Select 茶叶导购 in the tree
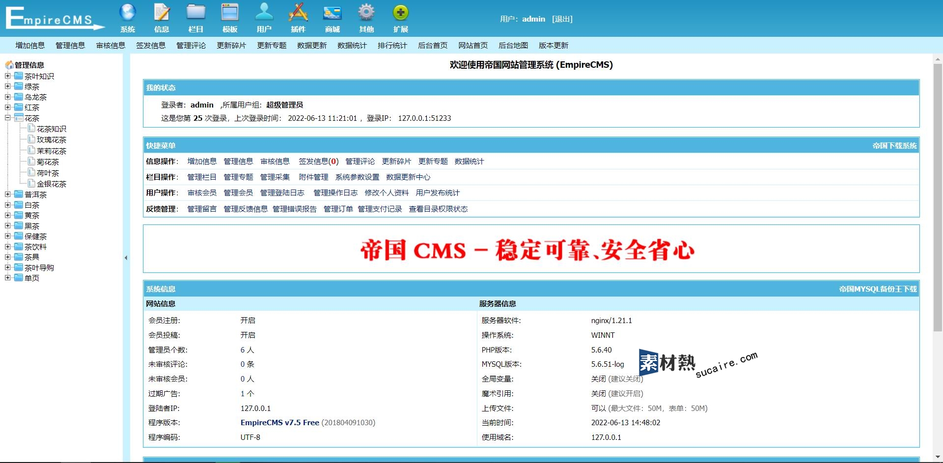The height and width of the screenshot is (463, 943). pyautogui.click(x=39, y=268)
